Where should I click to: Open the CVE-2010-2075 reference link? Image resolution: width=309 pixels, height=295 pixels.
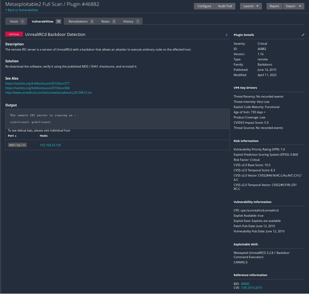coord(251,288)
